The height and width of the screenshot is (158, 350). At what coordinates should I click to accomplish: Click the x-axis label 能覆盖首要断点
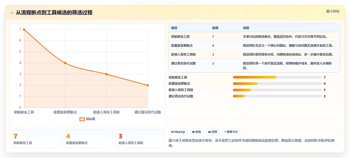coord(65,112)
